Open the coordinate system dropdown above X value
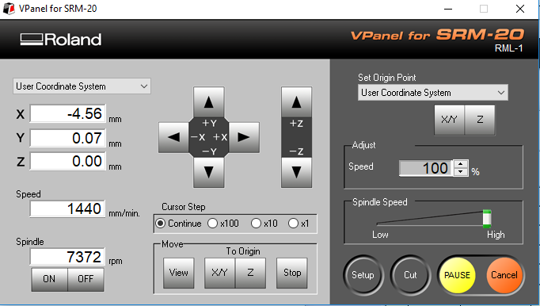 (x=82, y=86)
